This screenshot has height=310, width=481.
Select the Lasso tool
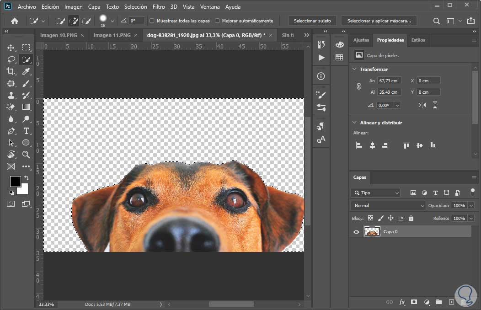point(11,59)
